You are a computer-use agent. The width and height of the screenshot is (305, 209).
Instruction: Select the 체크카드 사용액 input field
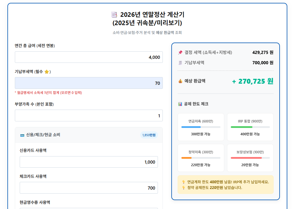tap(89, 188)
